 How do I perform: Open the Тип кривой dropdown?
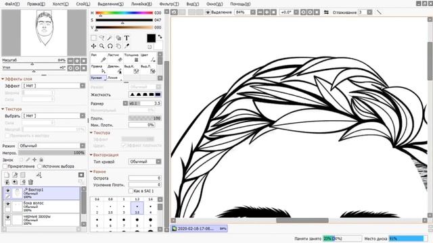pyautogui.click(x=145, y=162)
